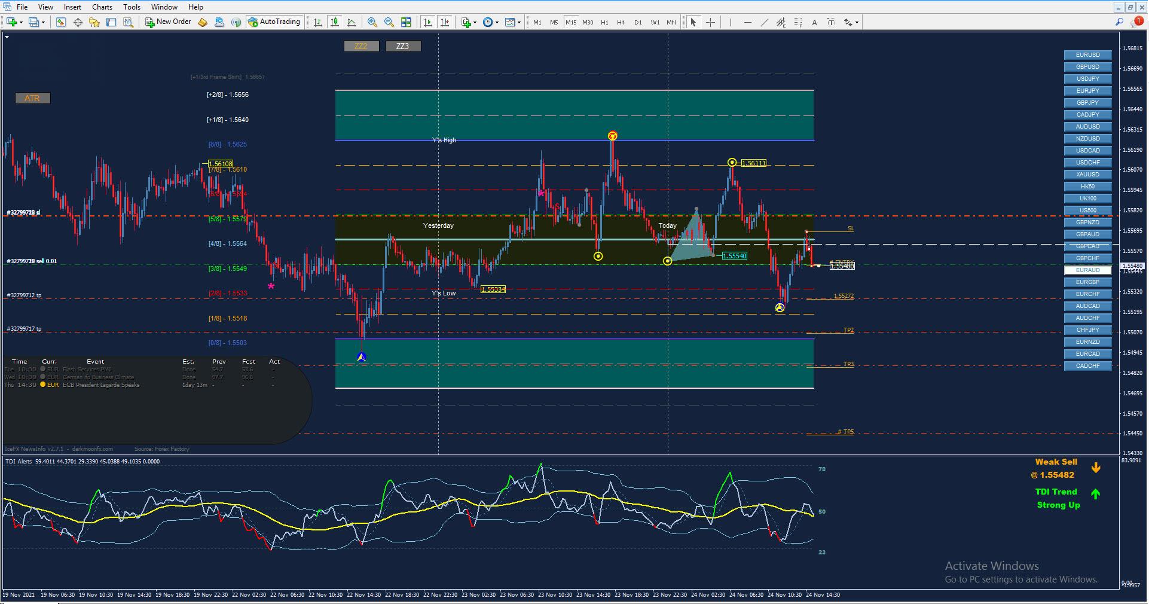Select the Crosshair tool
The image size is (1149, 604).
[x=710, y=22]
